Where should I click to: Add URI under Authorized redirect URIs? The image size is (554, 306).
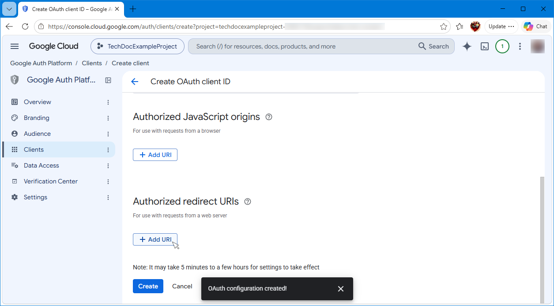(x=155, y=239)
